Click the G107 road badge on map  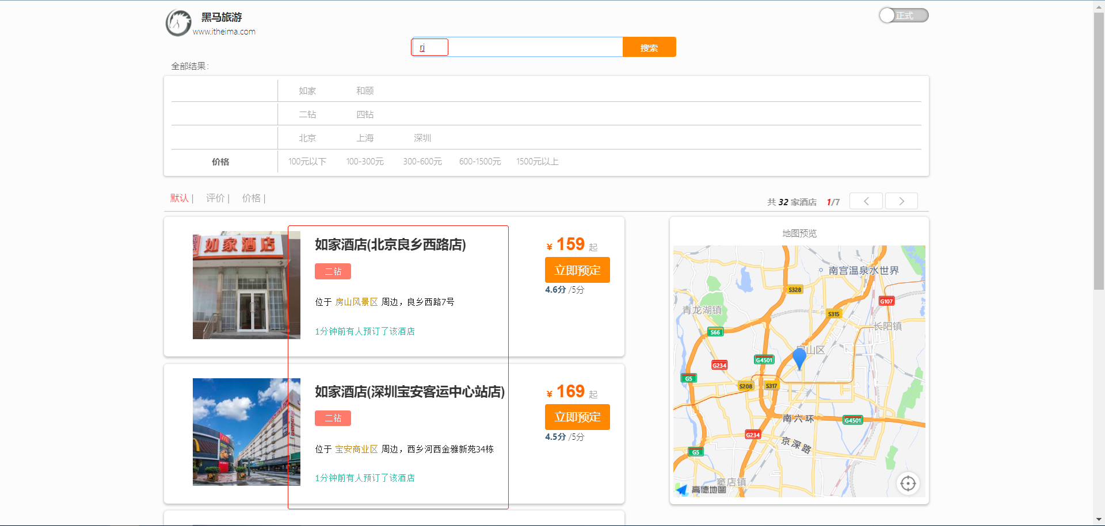pos(886,301)
